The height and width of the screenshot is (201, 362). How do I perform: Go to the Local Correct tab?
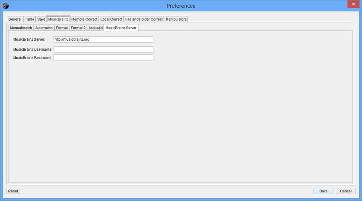coord(111,19)
